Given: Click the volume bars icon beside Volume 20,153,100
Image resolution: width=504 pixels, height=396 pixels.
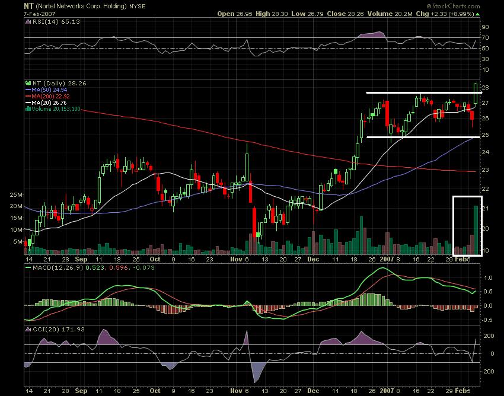Looking at the screenshot, I should click(28, 109).
